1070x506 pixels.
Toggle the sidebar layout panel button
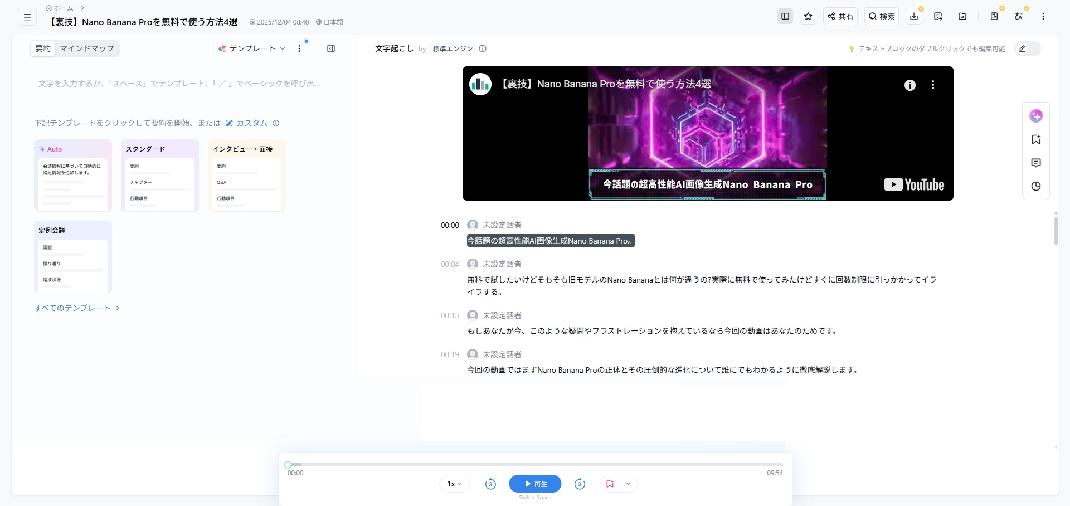pos(785,17)
